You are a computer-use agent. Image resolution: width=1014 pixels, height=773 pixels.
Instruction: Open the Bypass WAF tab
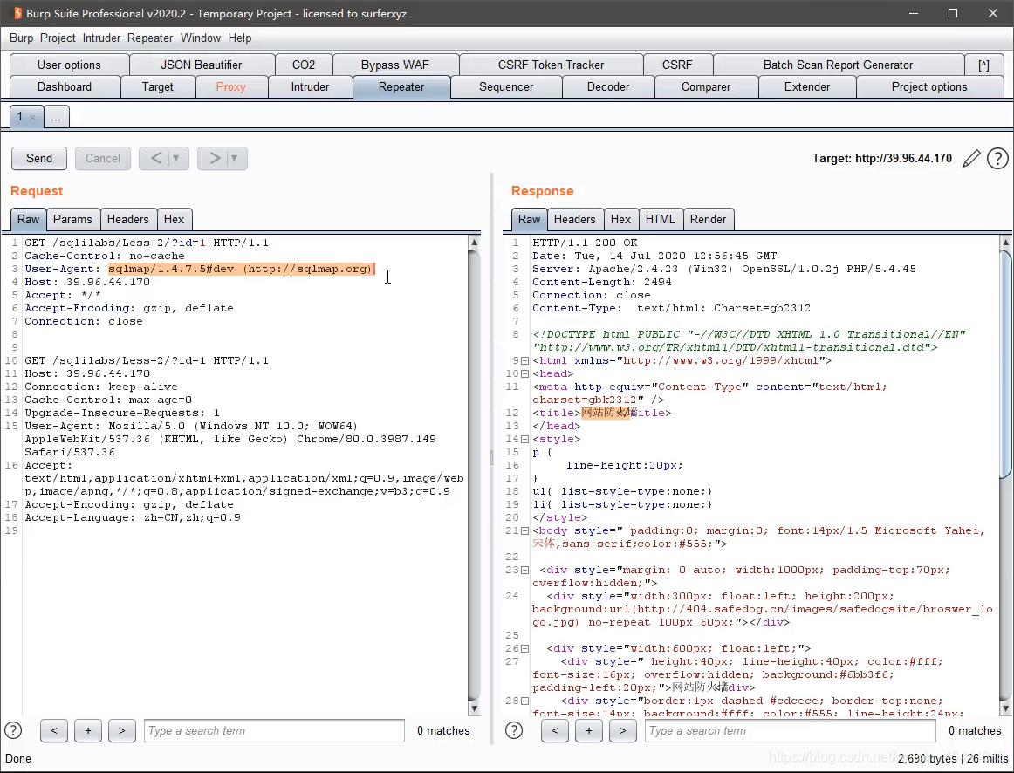point(395,65)
